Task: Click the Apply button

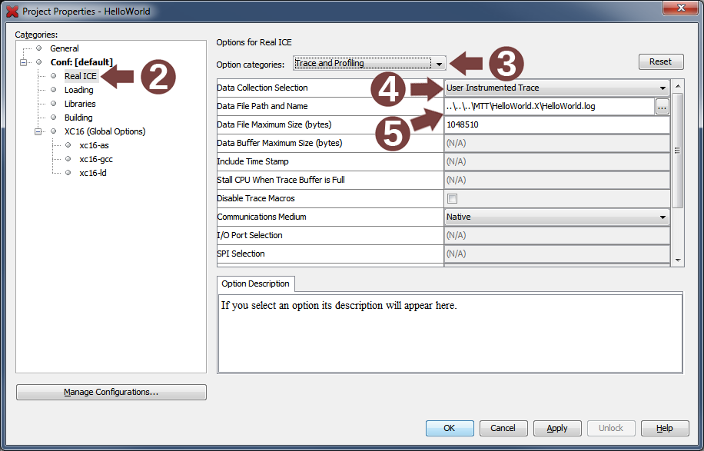Action: click(556, 428)
